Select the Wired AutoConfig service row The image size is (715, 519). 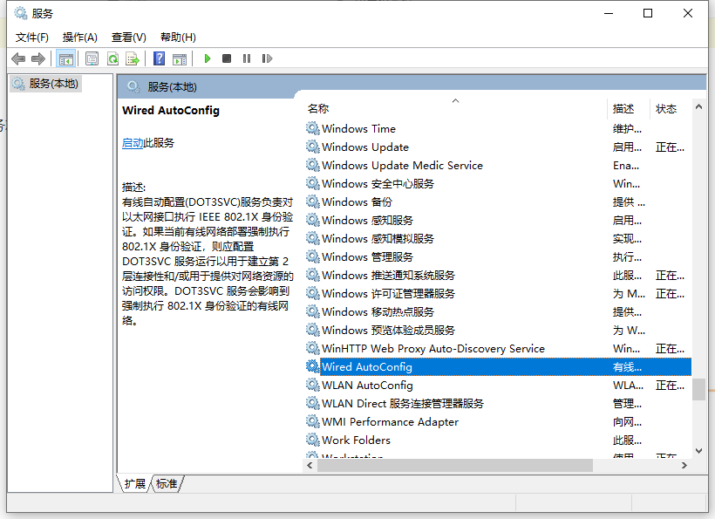click(498, 366)
